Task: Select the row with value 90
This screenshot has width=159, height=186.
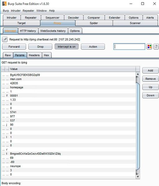Action: tap(68, 125)
